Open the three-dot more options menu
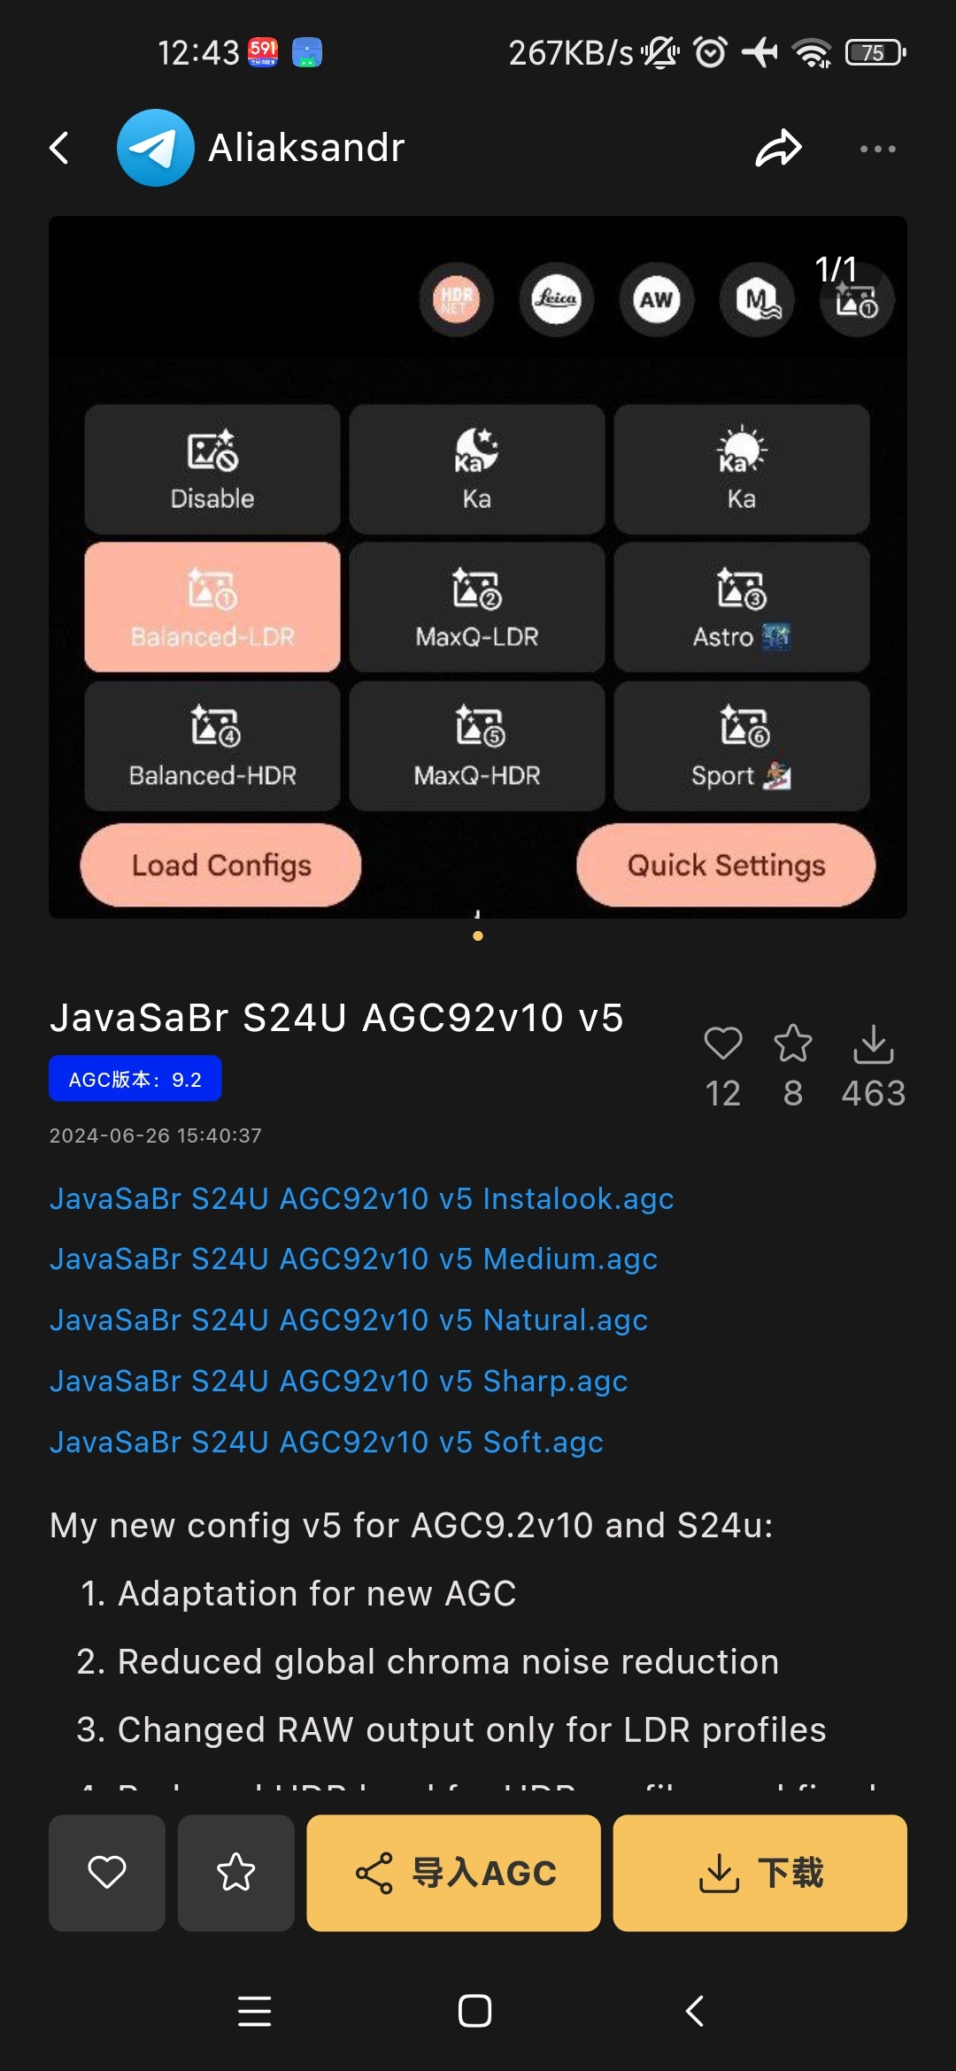Image resolution: width=956 pixels, height=2071 pixels. [x=878, y=149]
